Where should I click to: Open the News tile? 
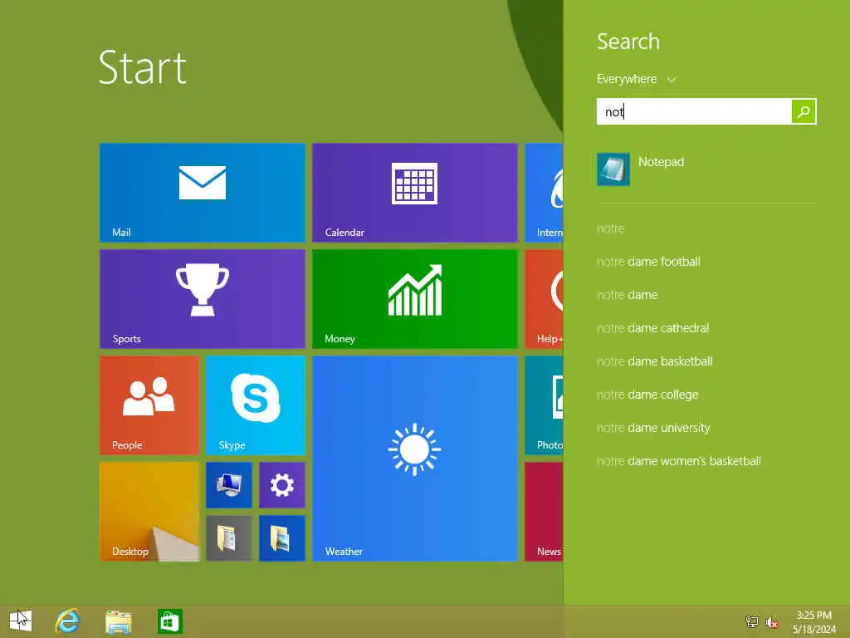[544, 512]
